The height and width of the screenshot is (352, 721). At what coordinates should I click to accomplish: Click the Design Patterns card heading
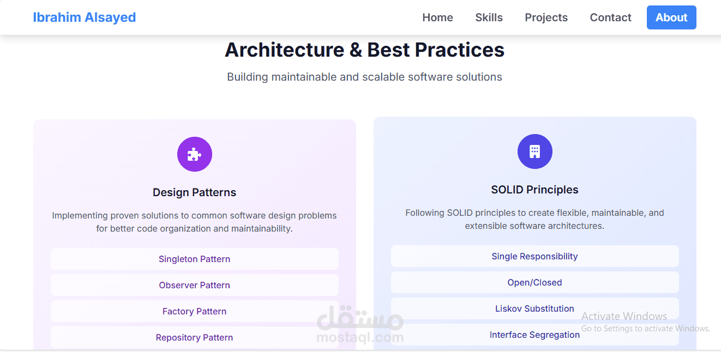pos(195,192)
